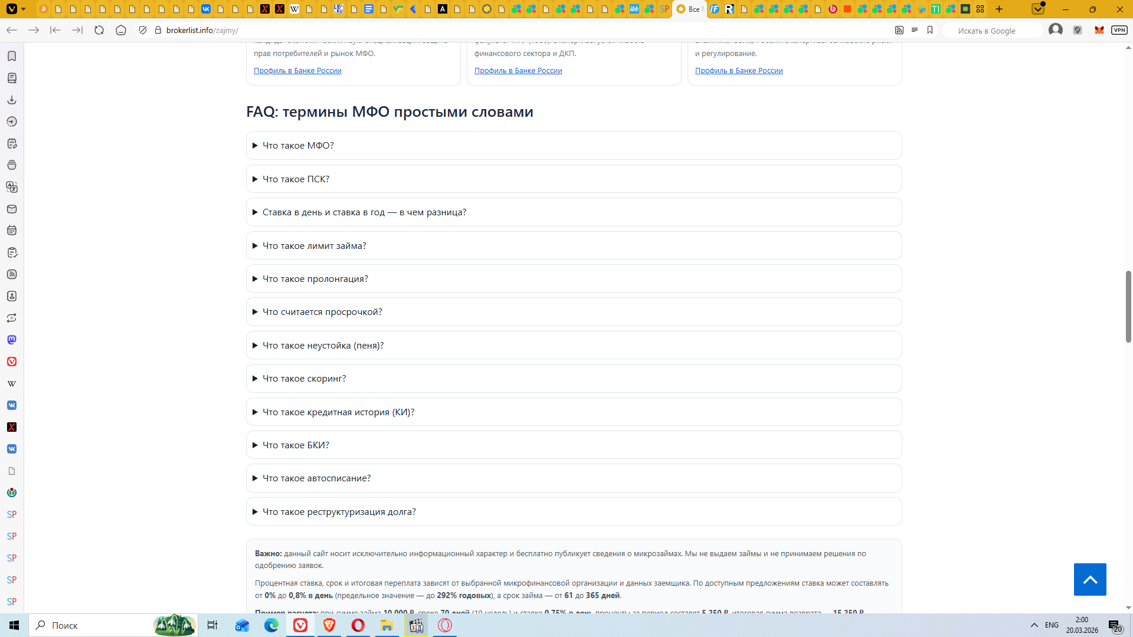Expand the 'Что такое пролонгация?' question
The image size is (1133, 637).
tap(315, 279)
